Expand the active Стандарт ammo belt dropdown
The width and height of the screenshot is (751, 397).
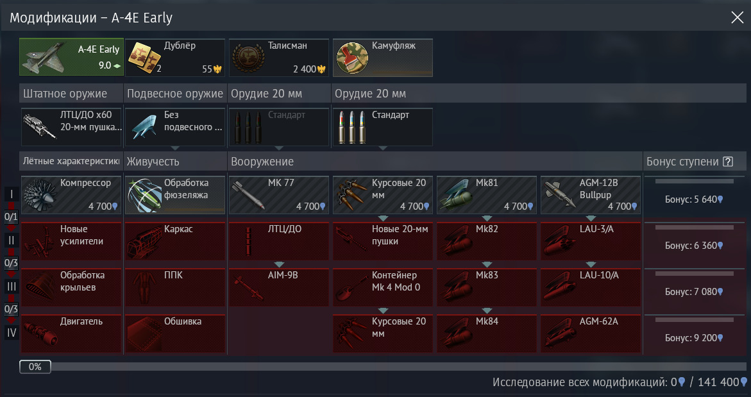[383, 148]
